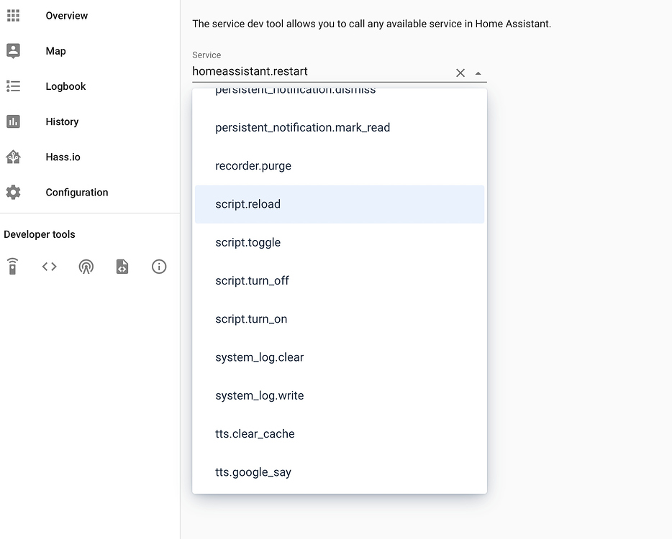Open the Info developer tool icon
Image resolution: width=672 pixels, height=539 pixels.
coord(159,267)
